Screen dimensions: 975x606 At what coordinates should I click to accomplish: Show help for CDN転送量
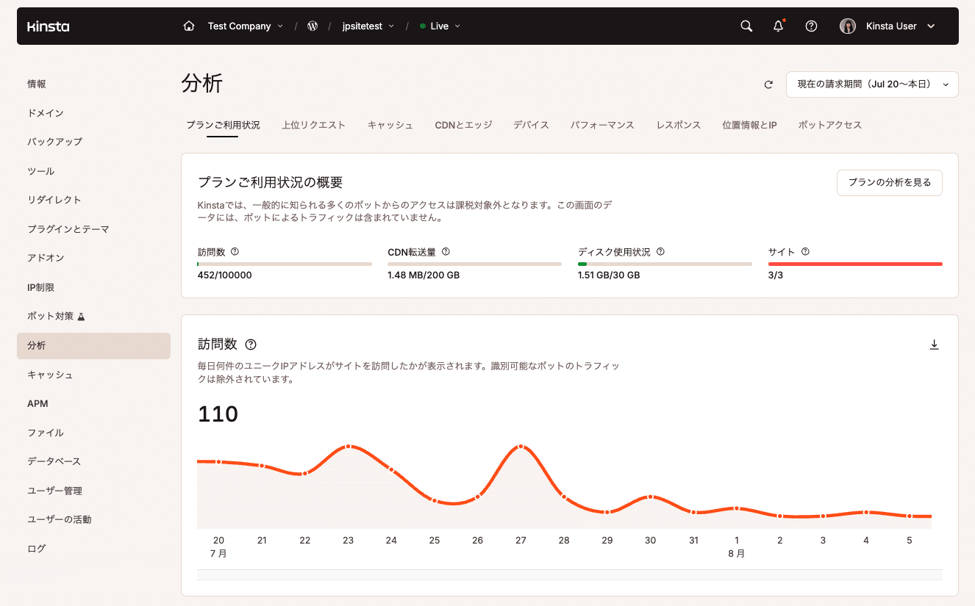pos(446,251)
